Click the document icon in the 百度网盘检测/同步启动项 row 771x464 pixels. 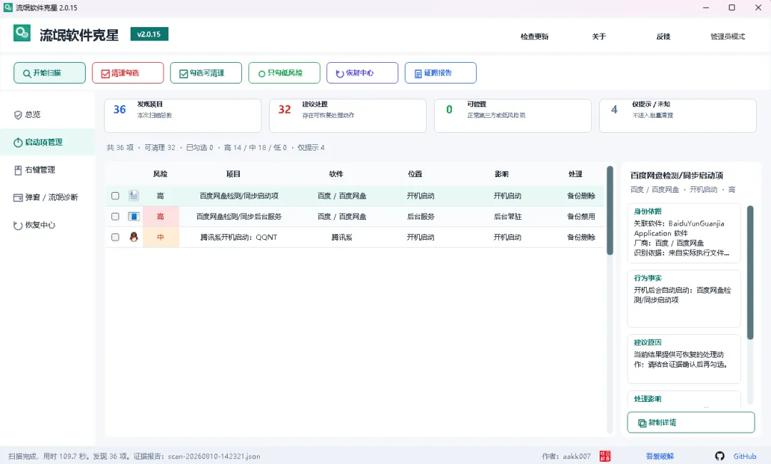coord(133,196)
